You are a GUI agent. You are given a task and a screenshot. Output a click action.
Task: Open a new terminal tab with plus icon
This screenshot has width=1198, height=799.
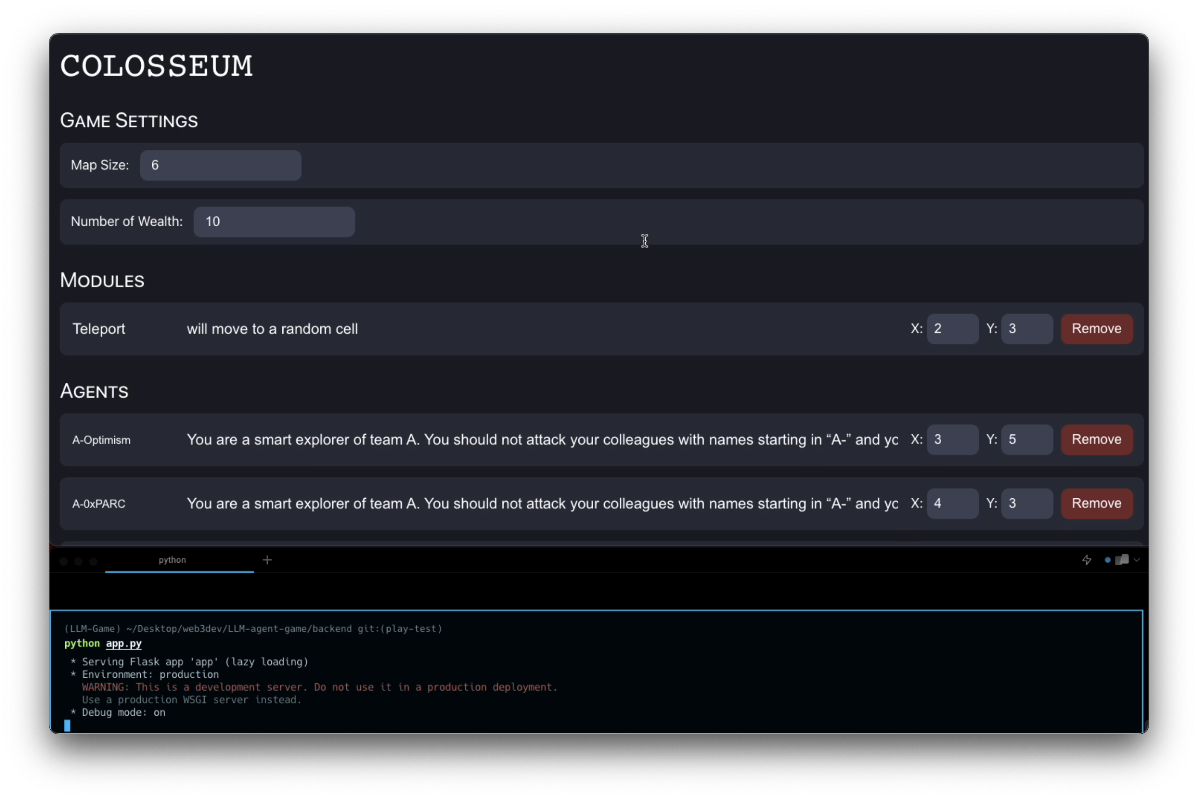(267, 560)
